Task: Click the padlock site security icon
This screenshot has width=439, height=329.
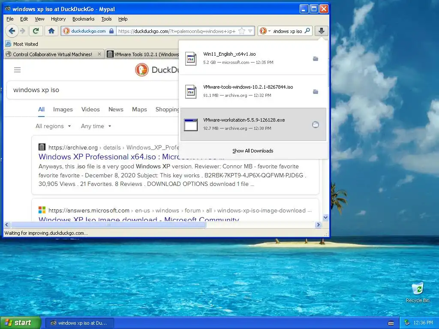Action: [x=111, y=31]
